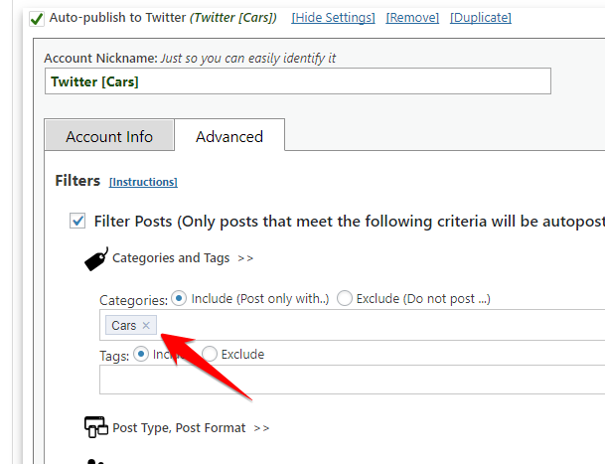Screen dimensions: 605x464
Task: Click the tag icon beside Categories and Tags
Action: 95,259
